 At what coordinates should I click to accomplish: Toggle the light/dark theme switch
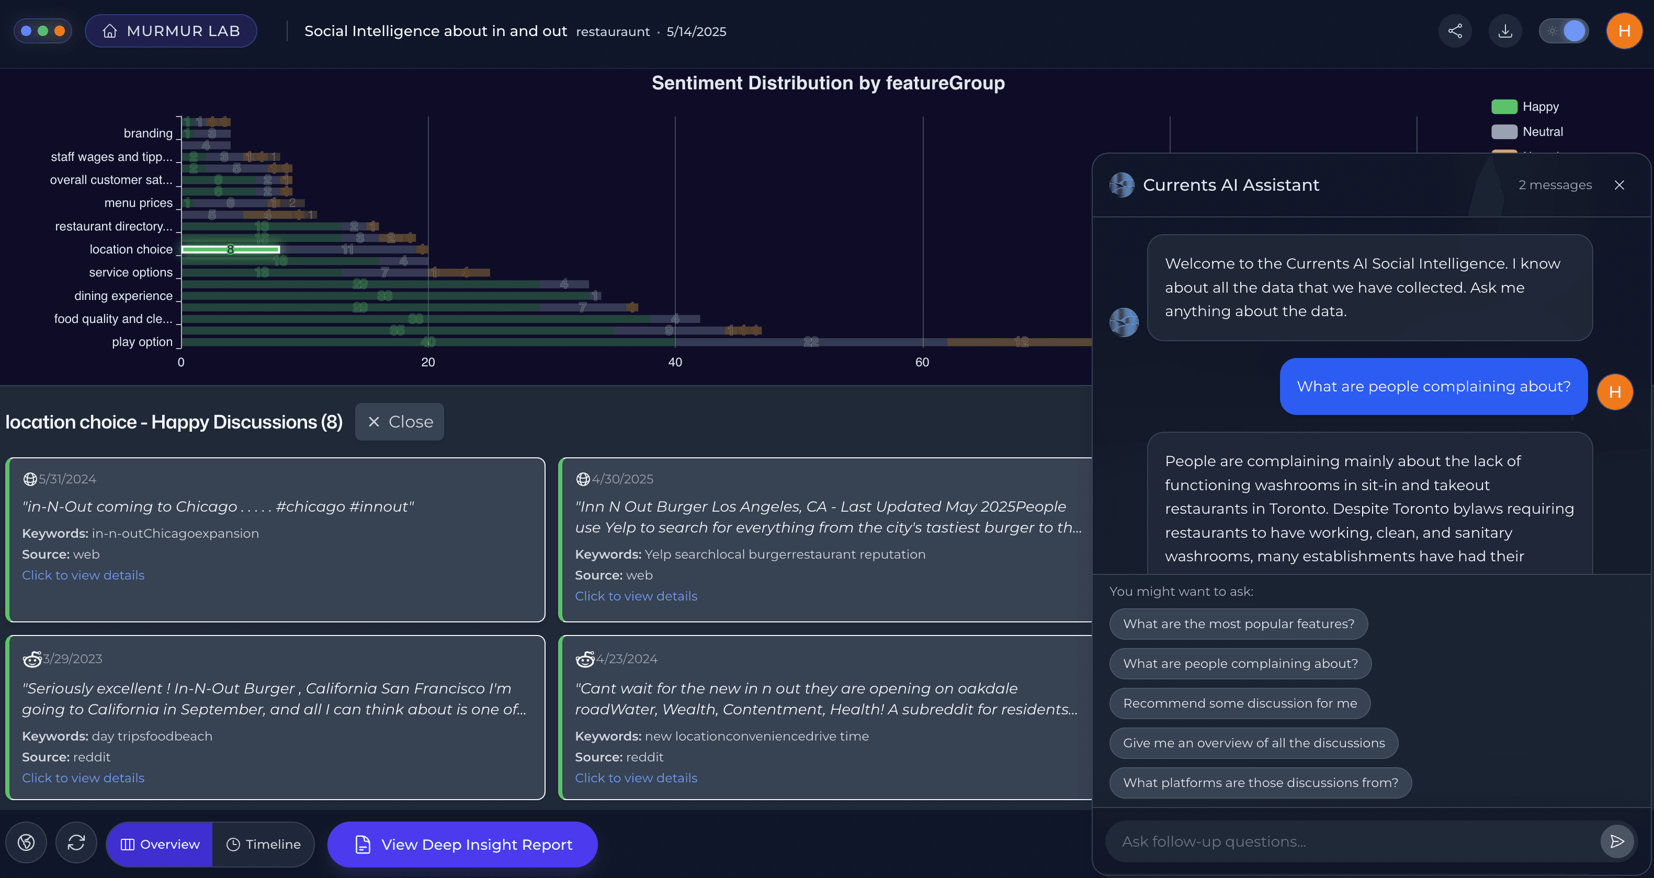[x=1564, y=31]
